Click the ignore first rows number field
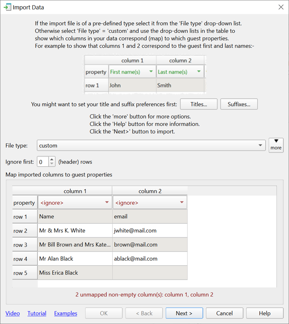This screenshot has width=289, height=324. click(x=43, y=162)
